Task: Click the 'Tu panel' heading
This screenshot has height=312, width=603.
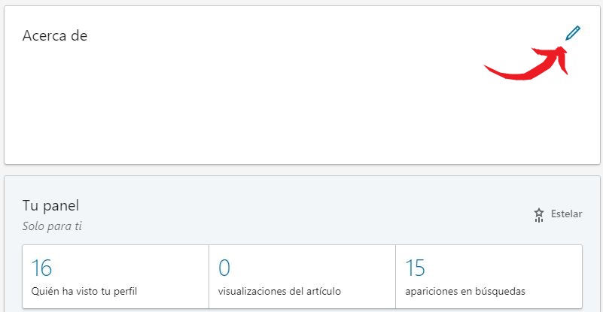Action: [x=50, y=206]
